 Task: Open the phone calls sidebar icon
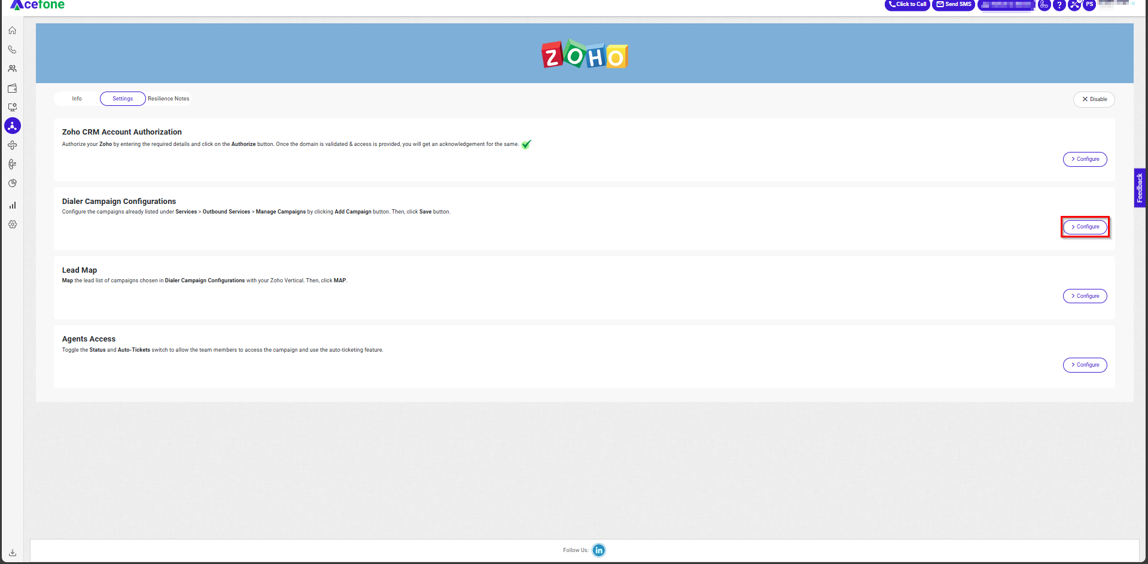(x=12, y=50)
